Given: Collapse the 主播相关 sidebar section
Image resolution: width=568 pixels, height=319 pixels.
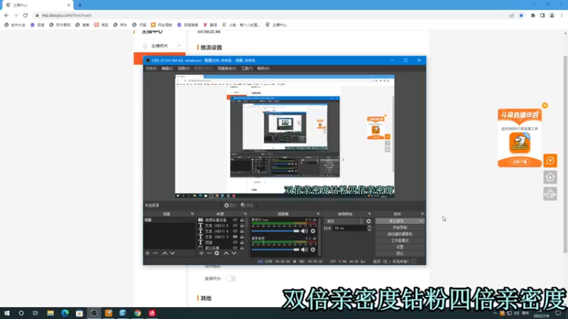Looking at the screenshot, I should pos(179,46).
